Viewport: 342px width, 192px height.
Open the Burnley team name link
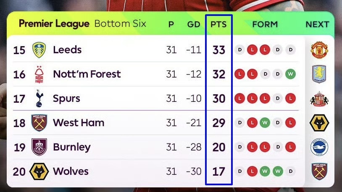point(71,147)
